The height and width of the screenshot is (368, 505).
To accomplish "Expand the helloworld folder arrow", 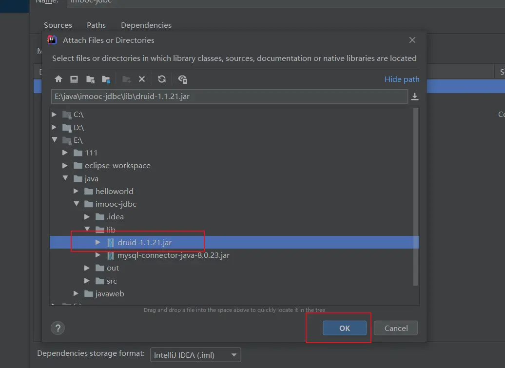I will (x=76, y=191).
